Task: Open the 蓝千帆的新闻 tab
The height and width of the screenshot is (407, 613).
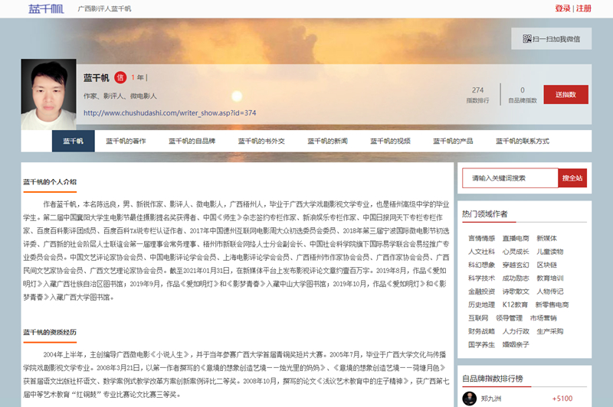Action: [327, 142]
